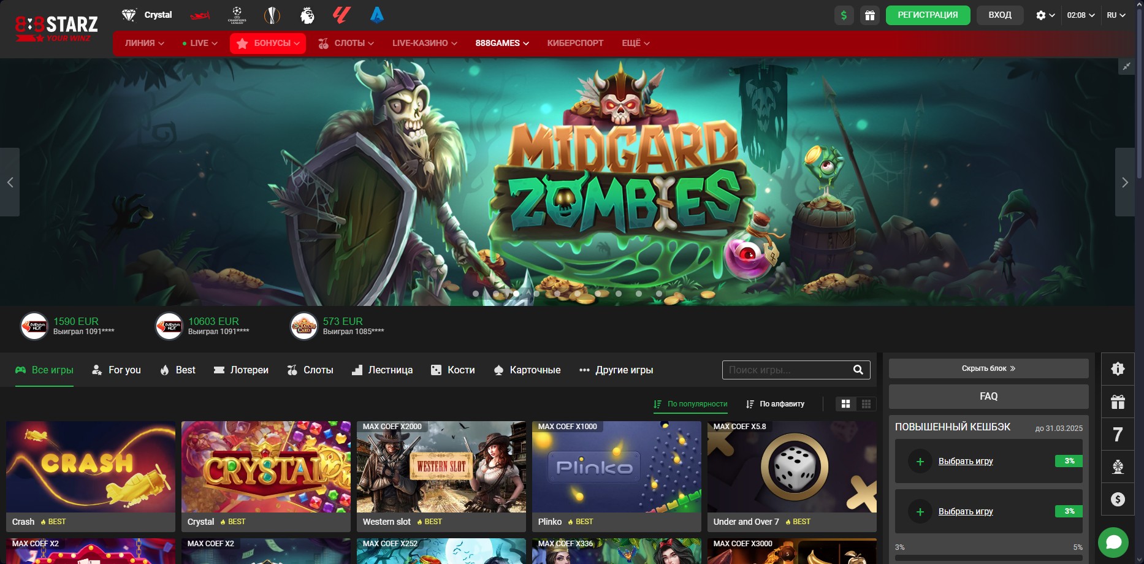Open the 888Starz logo home link
The height and width of the screenshot is (564, 1144).
coord(56,28)
